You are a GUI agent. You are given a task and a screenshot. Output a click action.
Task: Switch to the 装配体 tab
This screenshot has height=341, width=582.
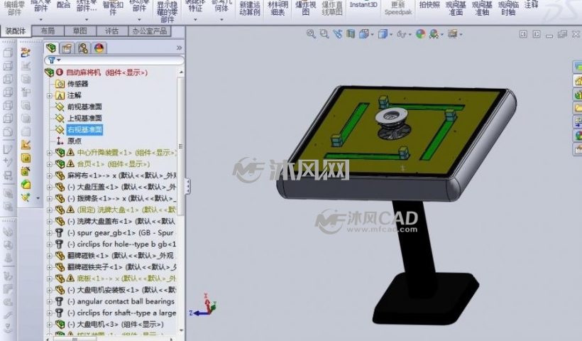16,31
